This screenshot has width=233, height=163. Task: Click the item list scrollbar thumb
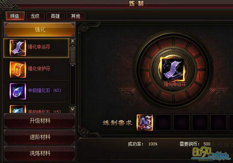point(72,55)
